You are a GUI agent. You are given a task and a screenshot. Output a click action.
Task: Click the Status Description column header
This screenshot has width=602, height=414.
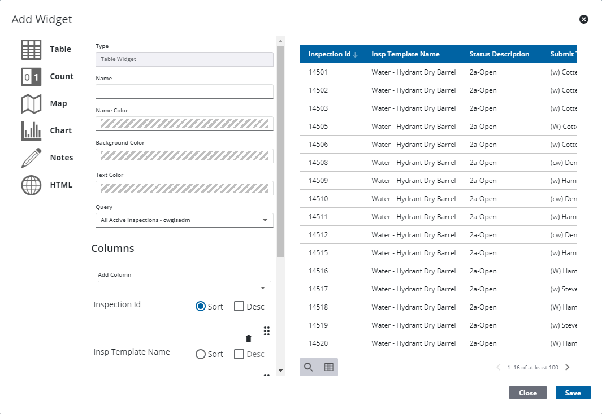[499, 54]
